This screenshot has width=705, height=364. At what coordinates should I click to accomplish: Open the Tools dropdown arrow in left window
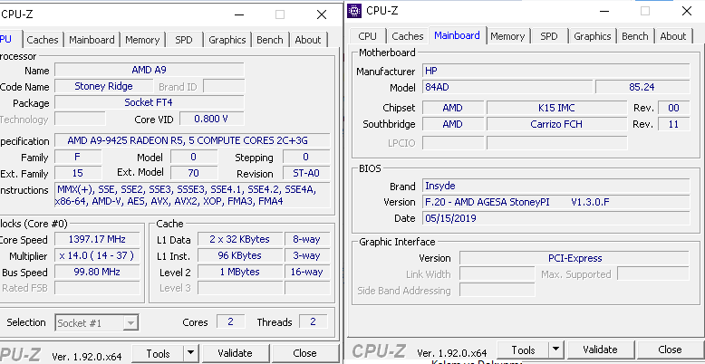[191, 353]
